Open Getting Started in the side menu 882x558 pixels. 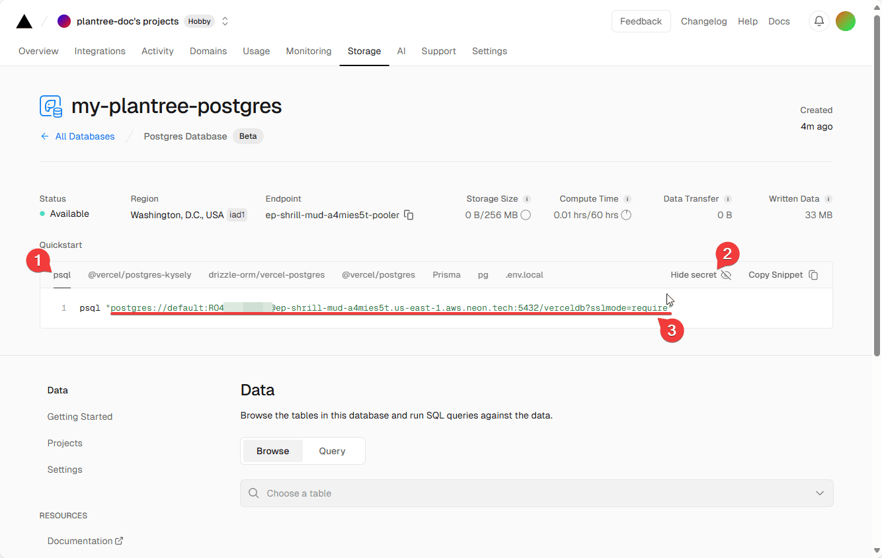[x=80, y=417]
